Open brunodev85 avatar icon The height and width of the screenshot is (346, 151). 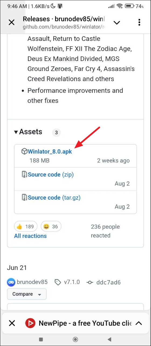(x=11, y=282)
